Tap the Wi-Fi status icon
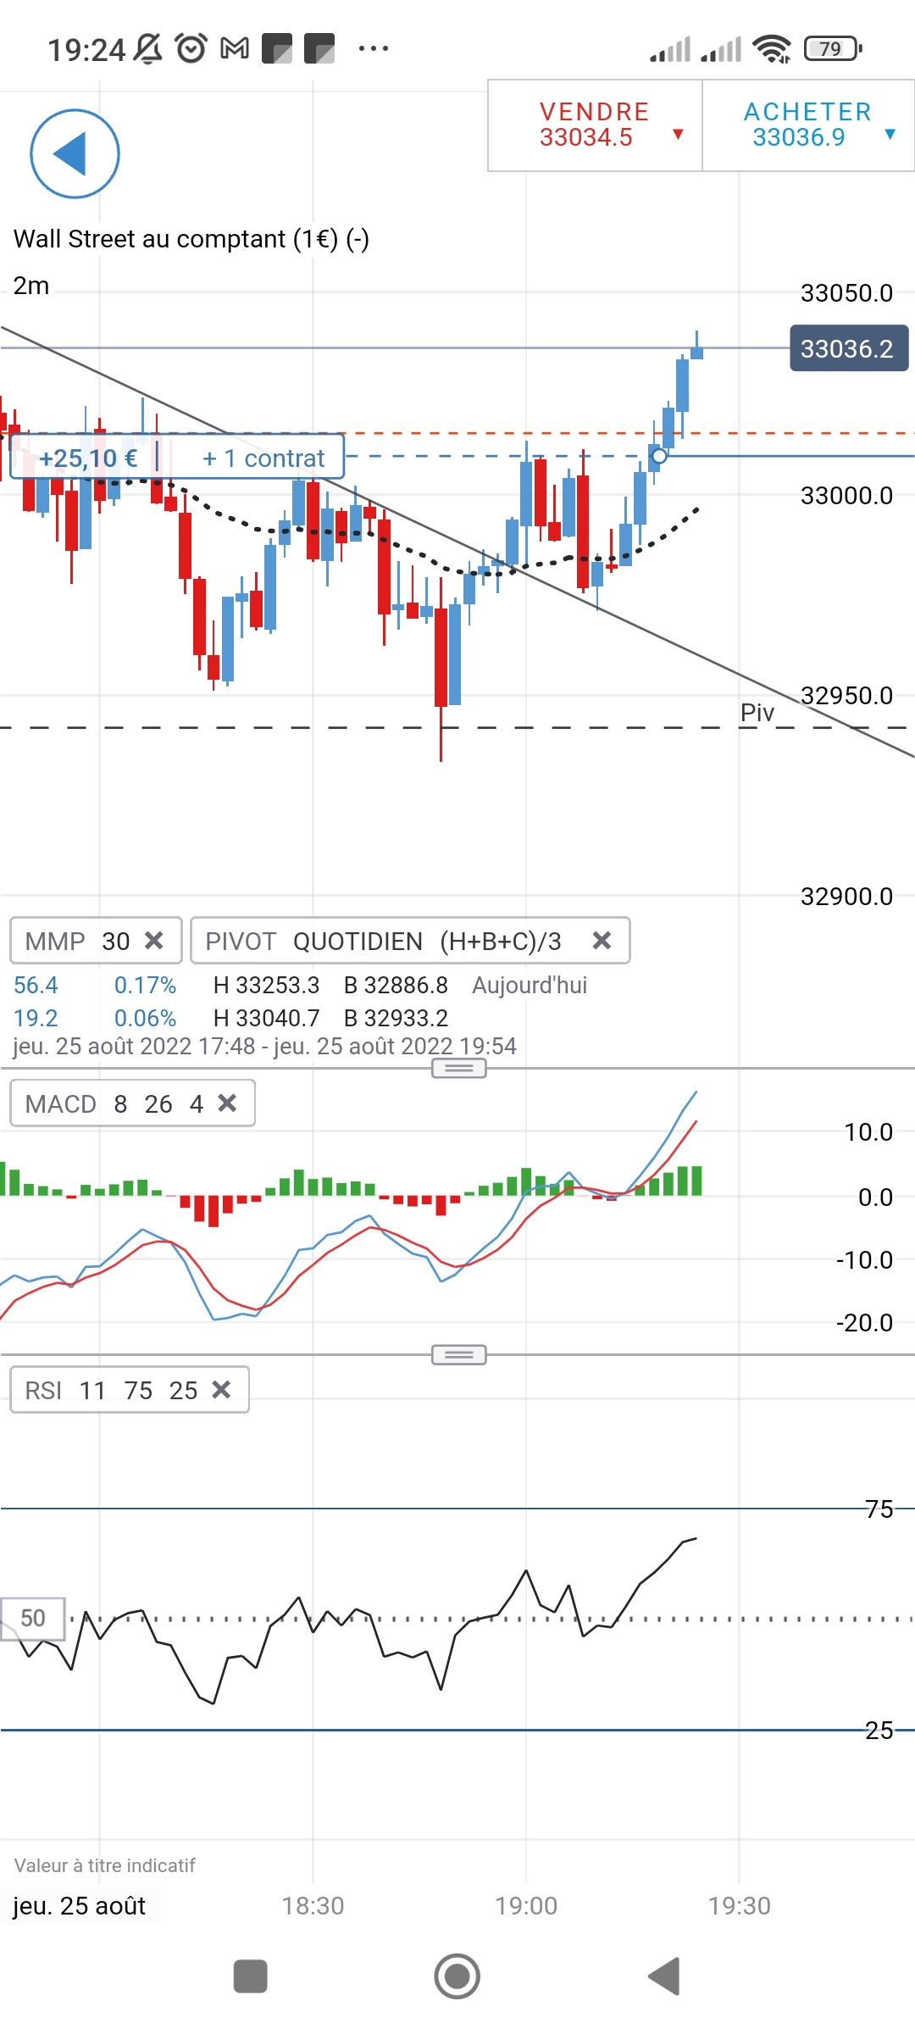Viewport: 915px width, 2034px height. [x=772, y=49]
